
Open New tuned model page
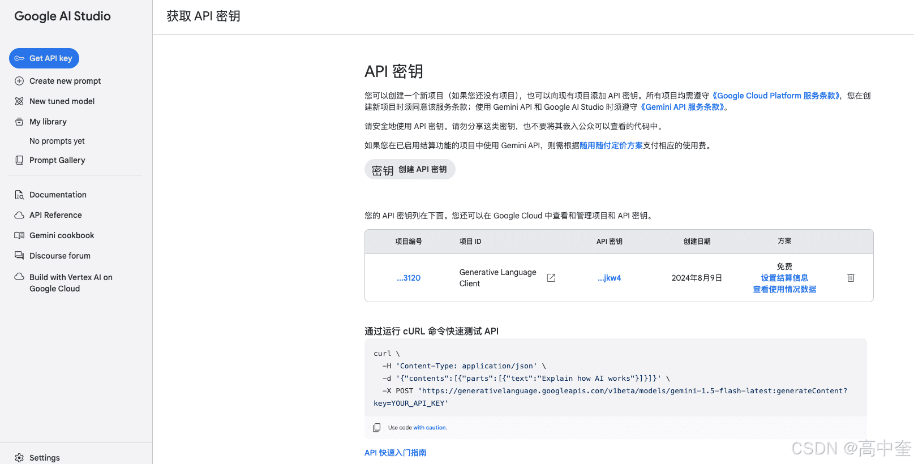(62, 101)
